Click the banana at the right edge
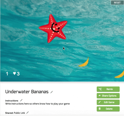 [120, 74]
